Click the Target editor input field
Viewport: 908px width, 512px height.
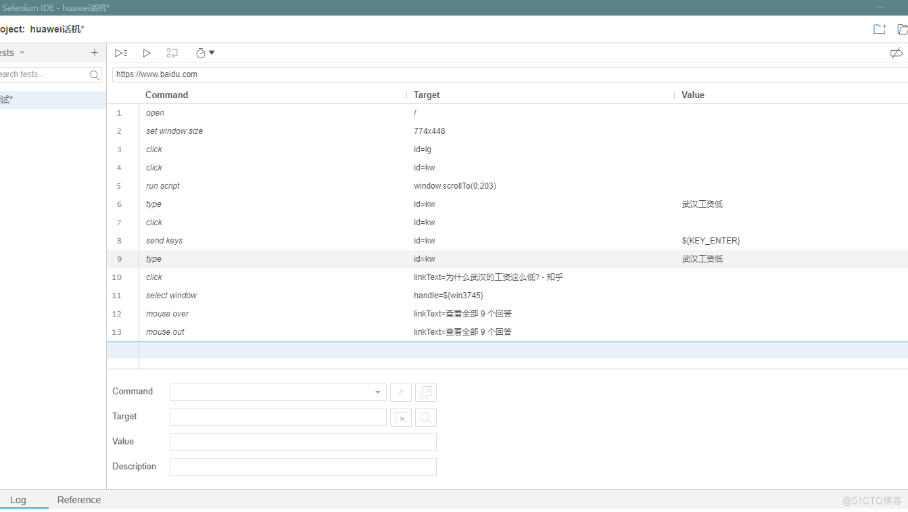point(278,417)
